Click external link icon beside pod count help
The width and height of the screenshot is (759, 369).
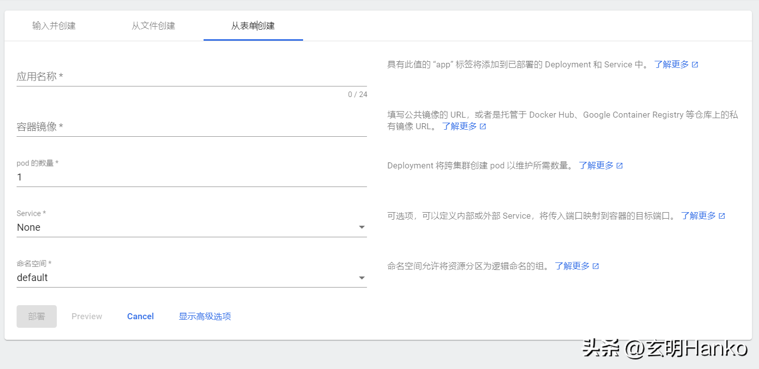(620, 166)
